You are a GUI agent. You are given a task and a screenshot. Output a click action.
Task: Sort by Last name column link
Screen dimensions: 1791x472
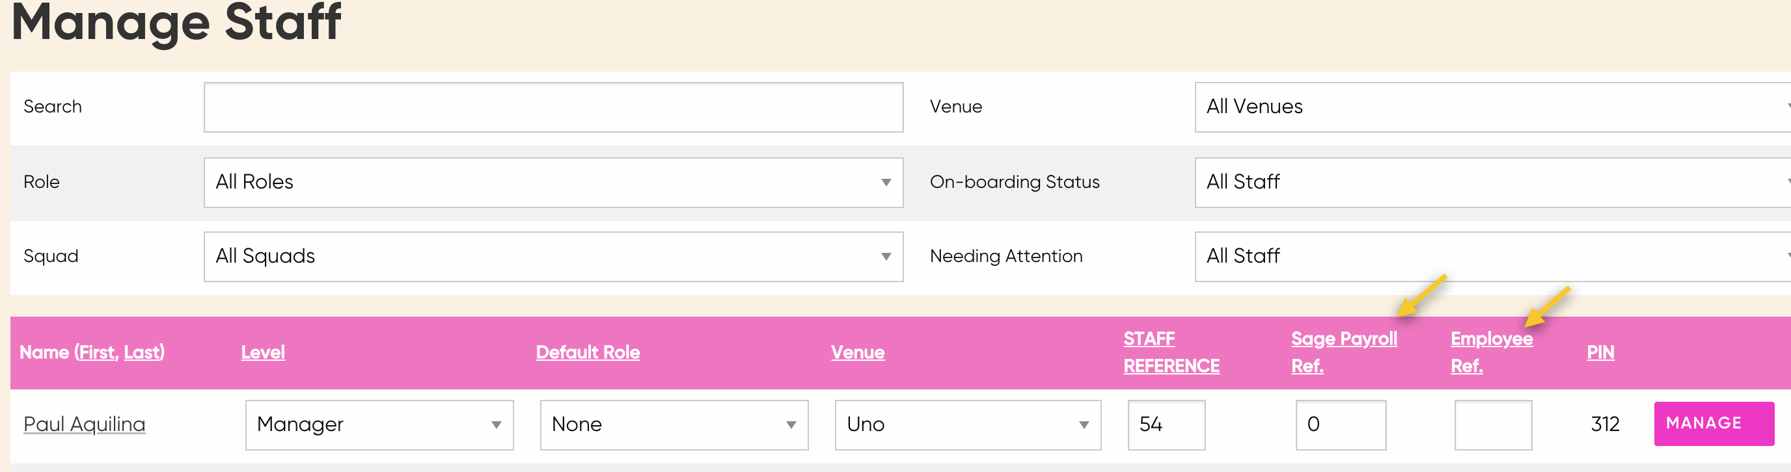pos(142,352)
